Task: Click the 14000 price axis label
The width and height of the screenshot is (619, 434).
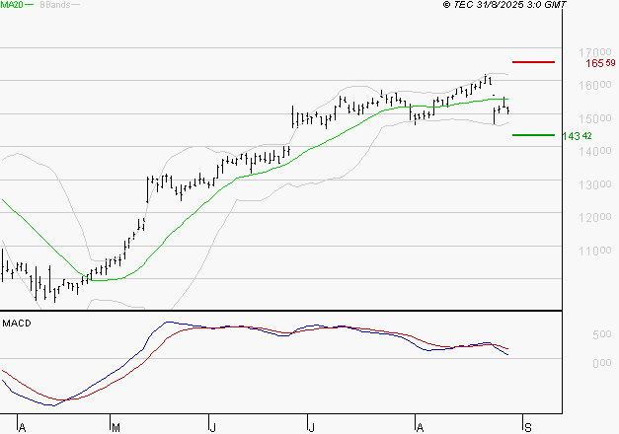Action: (595, 151)
